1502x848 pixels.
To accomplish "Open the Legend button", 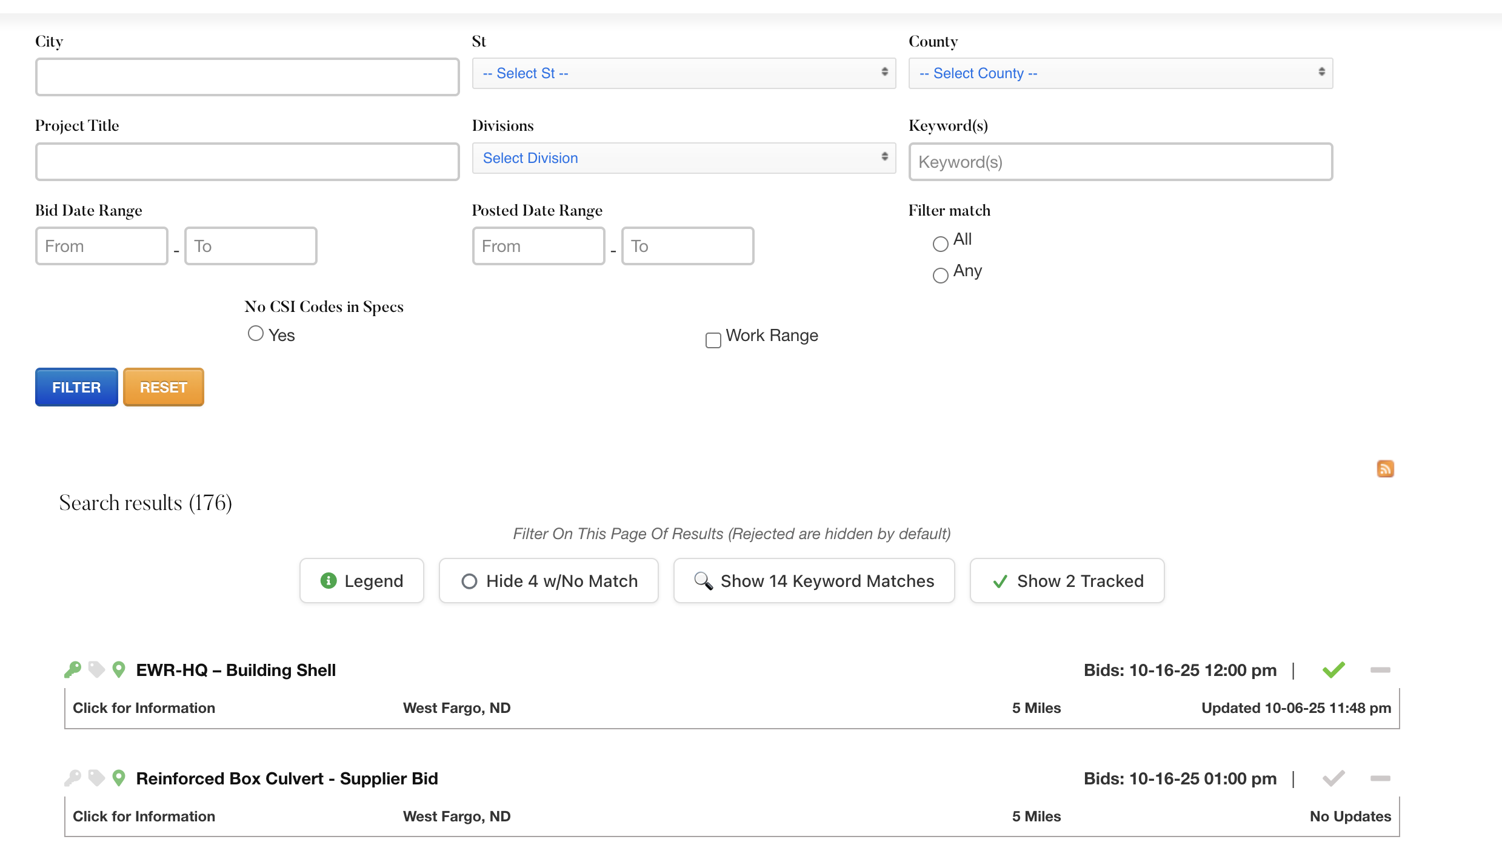I will 361,580.
